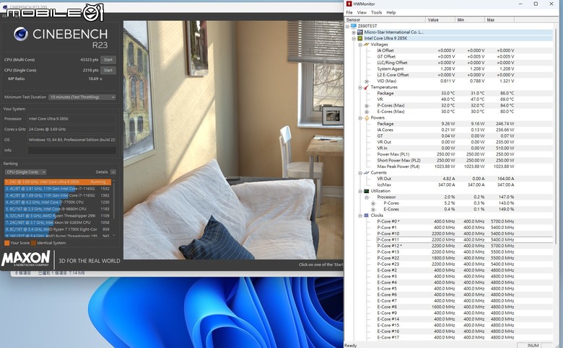Expand the E-Cores utilization row
Image resolution: width=563 pixels, height=348 pixels.
[373, 209]
